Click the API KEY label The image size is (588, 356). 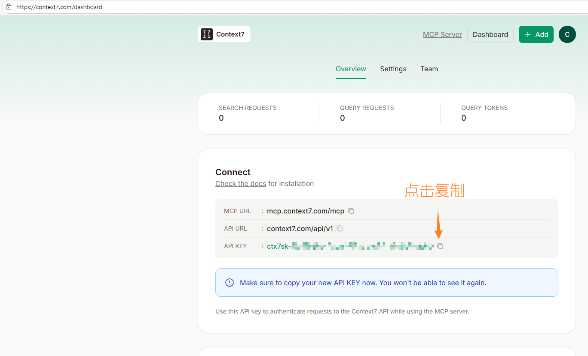point(236,246)
